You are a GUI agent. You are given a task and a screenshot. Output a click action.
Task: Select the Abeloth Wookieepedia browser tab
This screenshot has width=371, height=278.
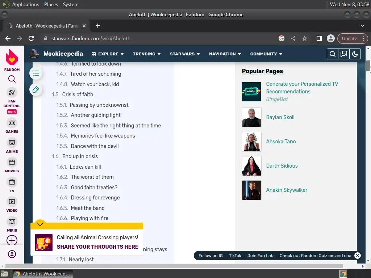pyautogui.click(x=46, y=26)
